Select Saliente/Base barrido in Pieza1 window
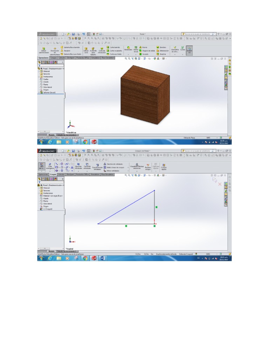Image resolution: width=269 pixels, height=358 pixels. point(70,47)
